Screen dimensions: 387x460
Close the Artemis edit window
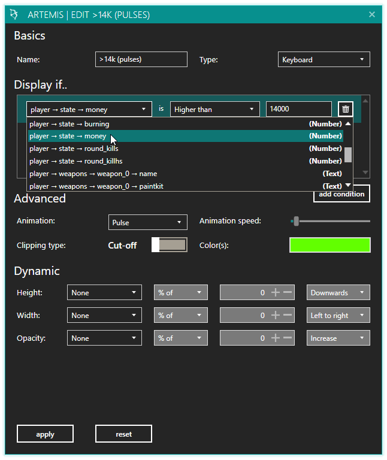[x=372, y=14]
